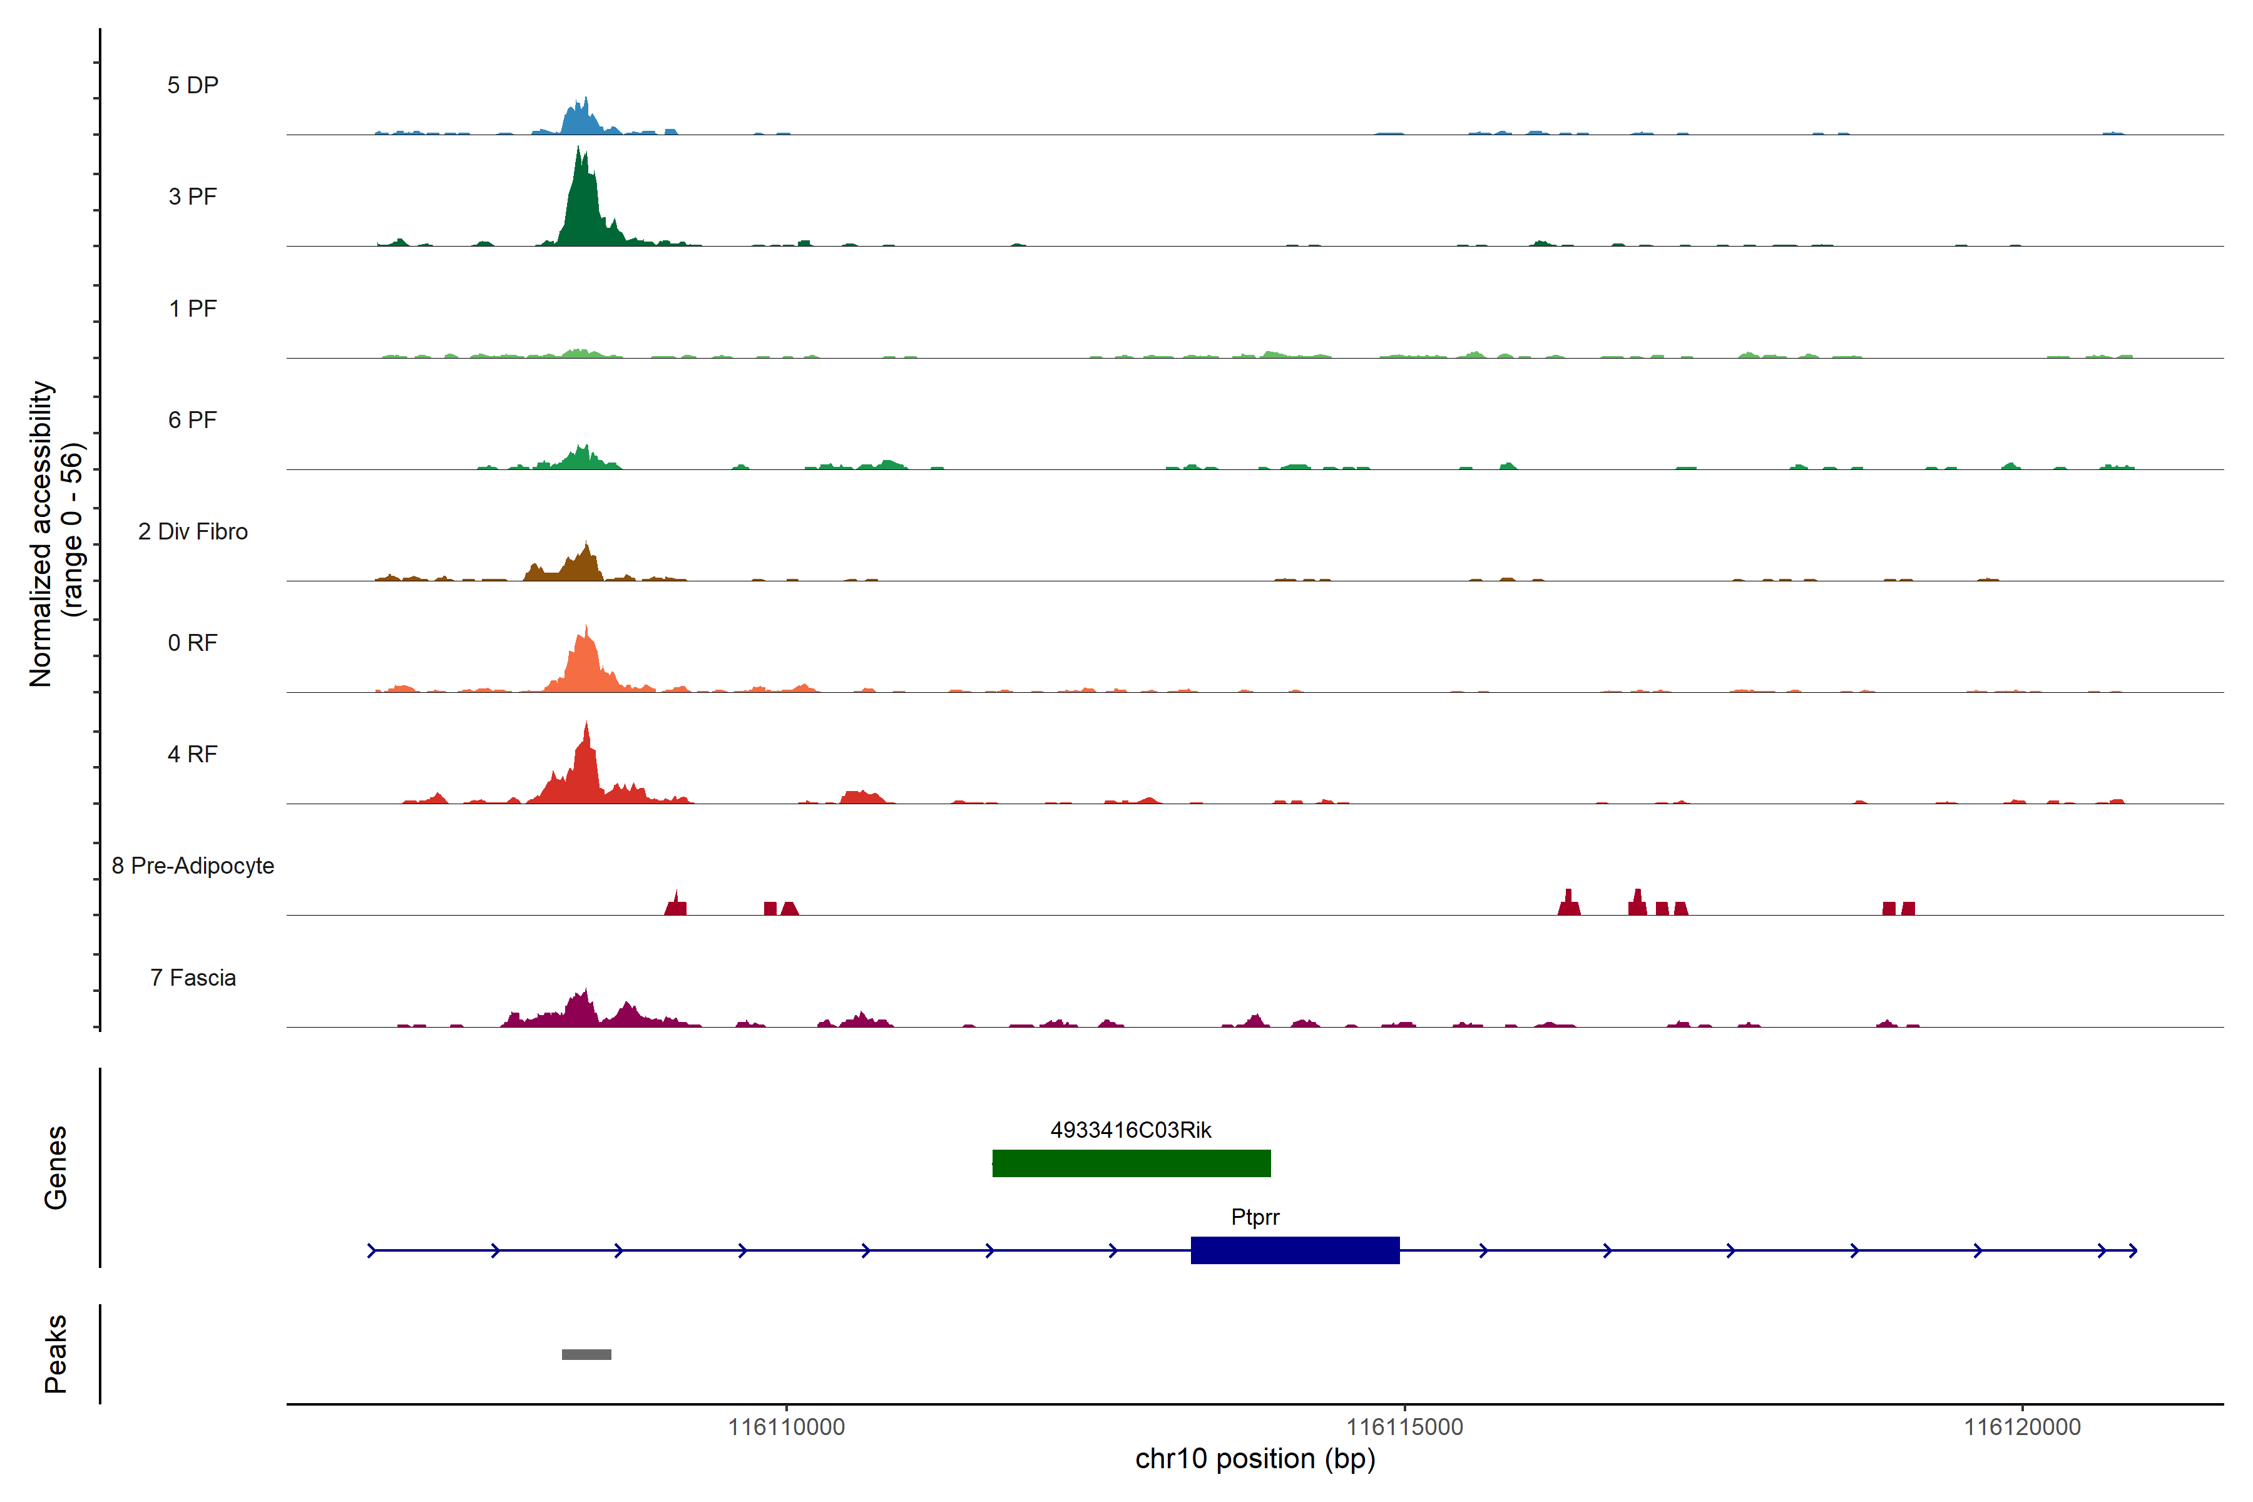The image size is (2253, 1502).
Task: Click the blue Ptprr exon box
Action: tap(1295, 1250)
